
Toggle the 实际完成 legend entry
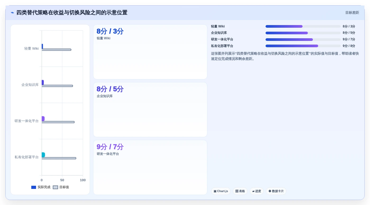point(41,187)
